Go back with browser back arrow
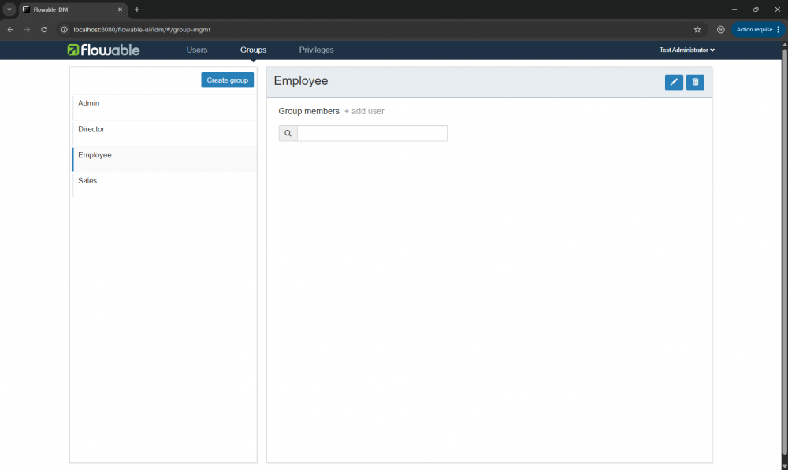 click(x=10, y=29)
